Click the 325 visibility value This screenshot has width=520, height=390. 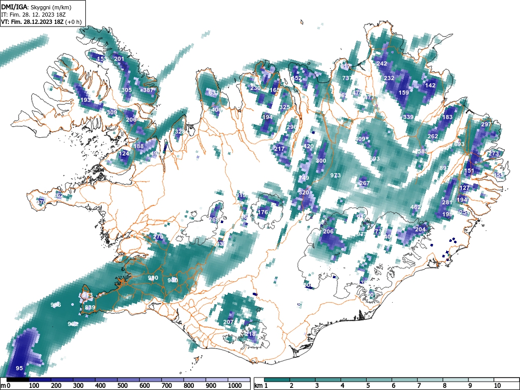pyautogui.click(x=284, y=107)
